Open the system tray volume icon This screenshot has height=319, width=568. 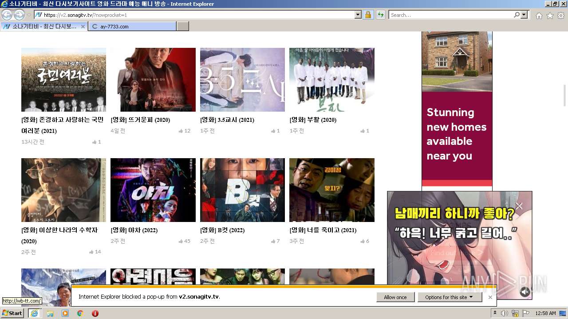pyautogui.click(x=505, y=313)
